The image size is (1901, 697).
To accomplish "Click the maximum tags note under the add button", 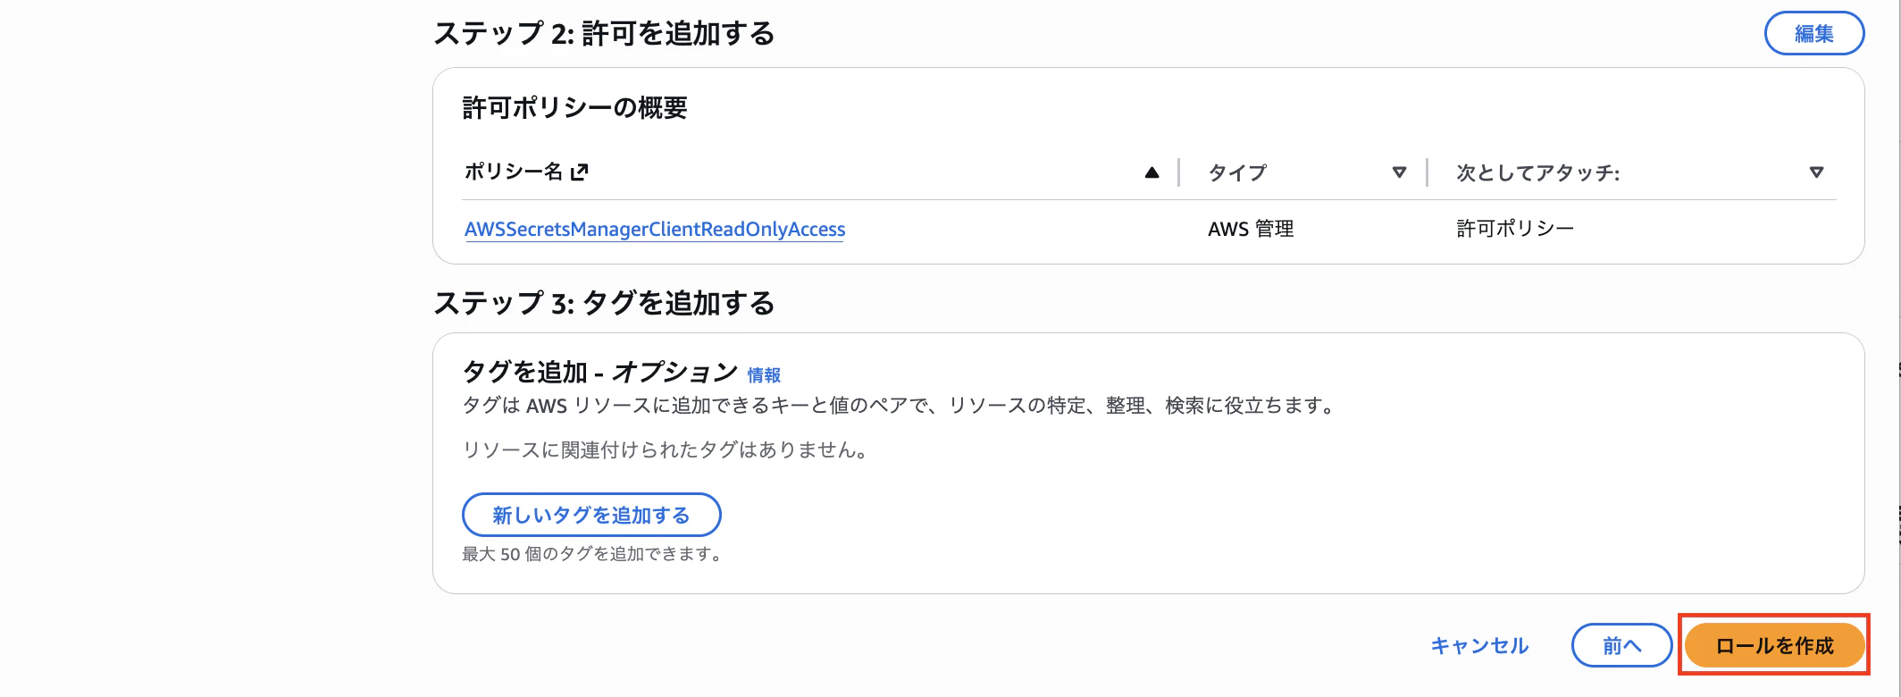I will pyautogui.click(x=591, y=553).
